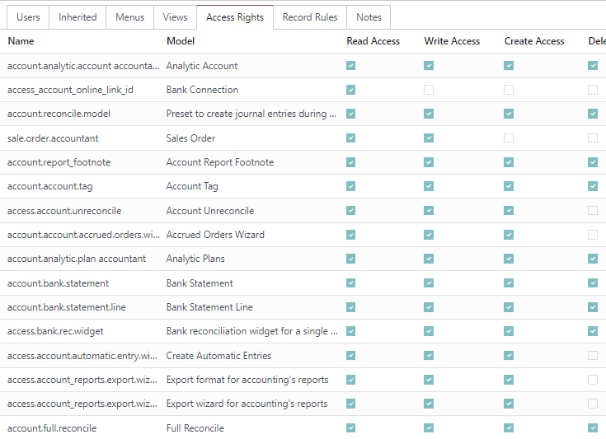Select the account.bank.statement name cell
This screenshot has width=606, height=439.
pyautogui.click(x=58, y=283)
